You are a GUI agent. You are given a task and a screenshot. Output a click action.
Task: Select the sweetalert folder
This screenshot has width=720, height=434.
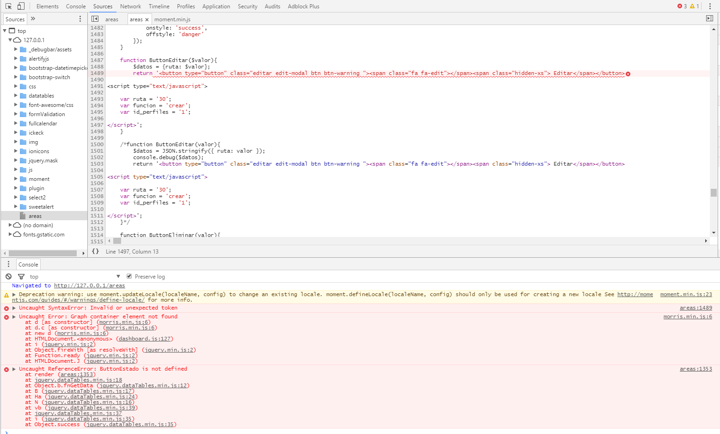(41, 207)
